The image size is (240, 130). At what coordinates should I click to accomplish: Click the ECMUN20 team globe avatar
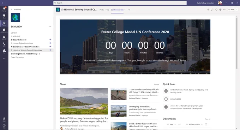pos(15,17)
